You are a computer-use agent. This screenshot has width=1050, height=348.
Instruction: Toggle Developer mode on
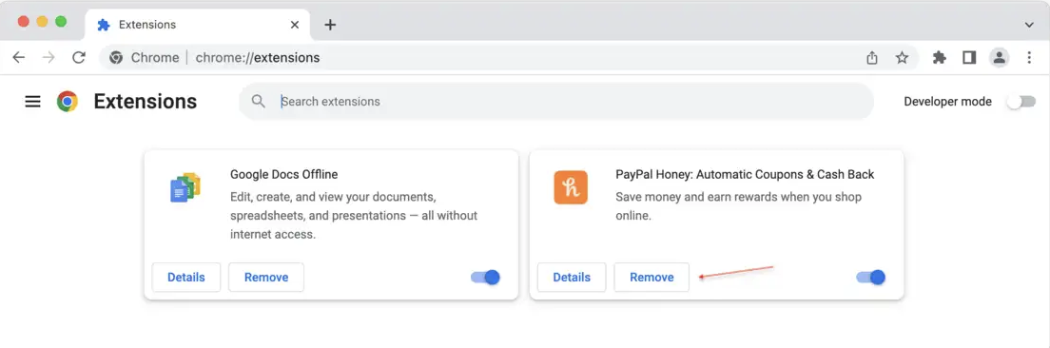pos(1021,102)
